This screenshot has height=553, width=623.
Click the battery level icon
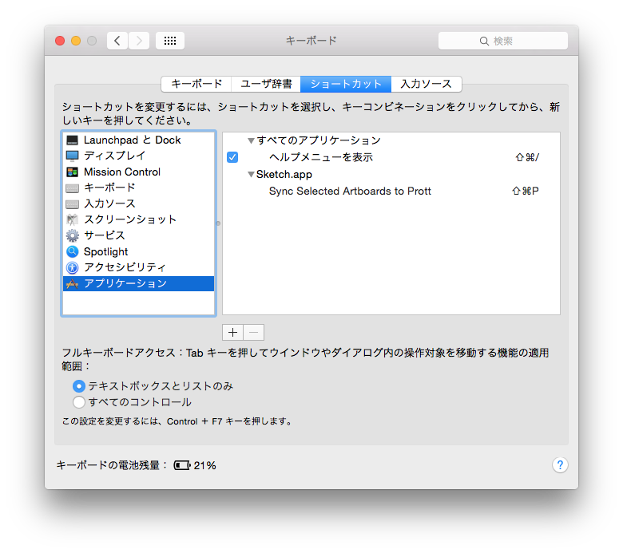(182, 465)
